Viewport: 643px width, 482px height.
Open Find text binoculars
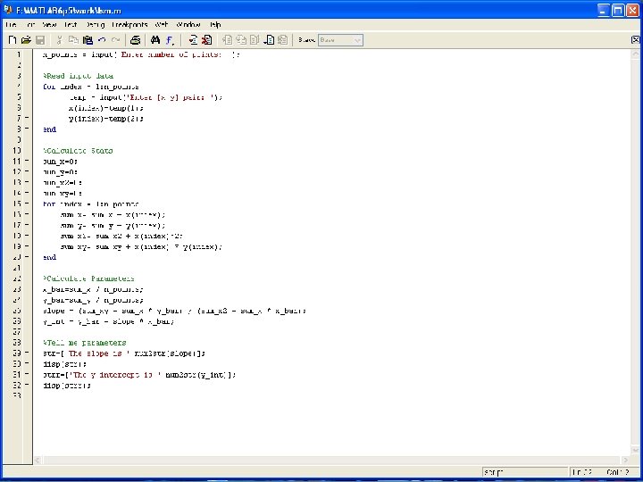(155, 40)
